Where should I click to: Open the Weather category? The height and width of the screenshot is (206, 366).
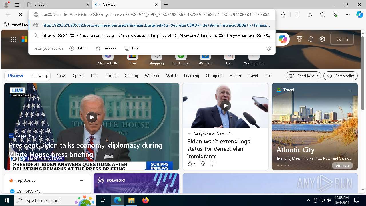(152, 76)
